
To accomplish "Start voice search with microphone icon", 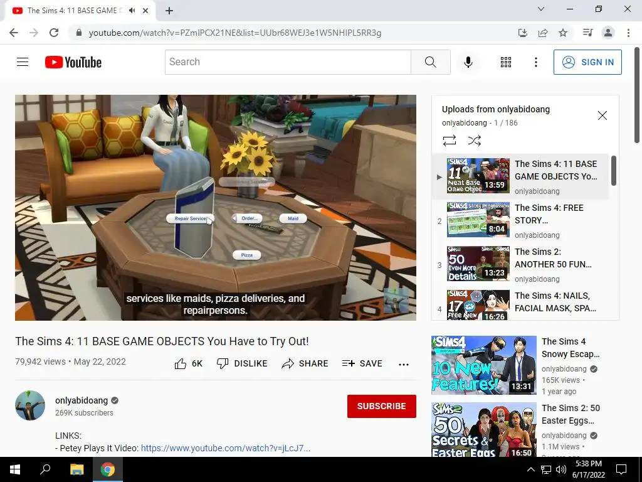I will pyautogui.click(x=468, y=62).
